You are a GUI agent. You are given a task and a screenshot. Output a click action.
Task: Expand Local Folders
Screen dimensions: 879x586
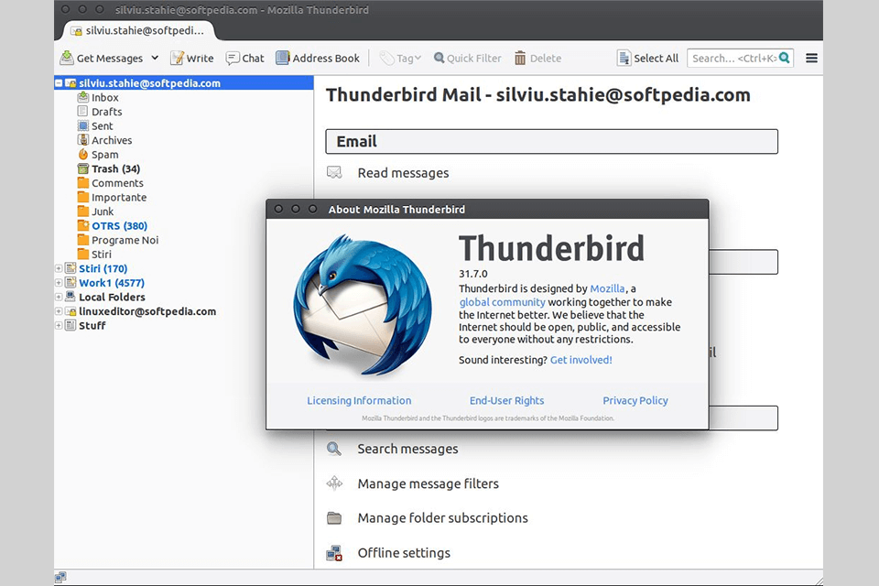(x=59, y=297)
